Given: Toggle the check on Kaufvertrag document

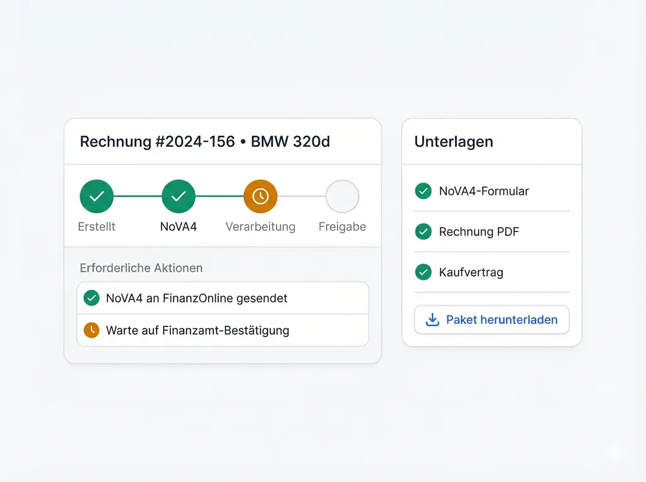Looking at the screenshot, I should click(x=423, y=272).
